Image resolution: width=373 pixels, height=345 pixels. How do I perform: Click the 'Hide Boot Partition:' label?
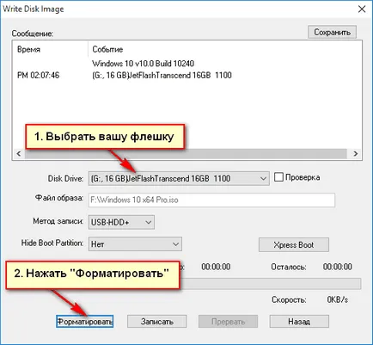(x=52, y=243)
